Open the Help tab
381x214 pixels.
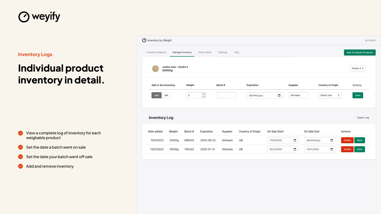[237, 52]
